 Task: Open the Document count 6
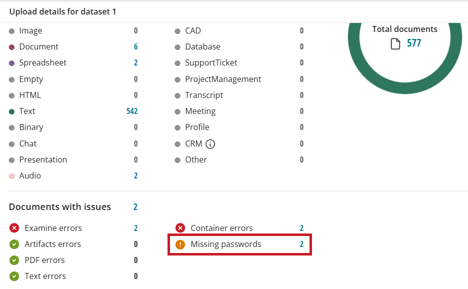135,46
